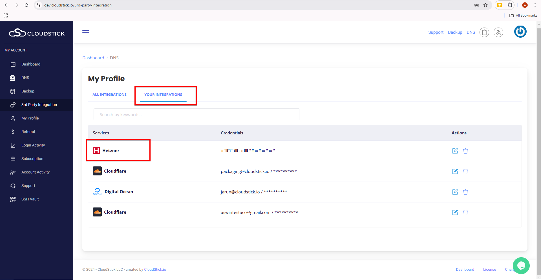Bookmark this page with star icon
Image resolution: width=541 pixels, height=280 pixels.
pos(485,5)
